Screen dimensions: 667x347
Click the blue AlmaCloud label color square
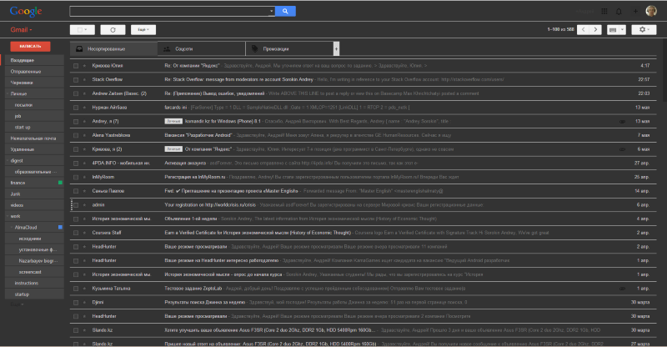coord(60,228)
